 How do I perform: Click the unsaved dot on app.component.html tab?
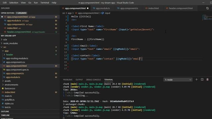[88, 8]
